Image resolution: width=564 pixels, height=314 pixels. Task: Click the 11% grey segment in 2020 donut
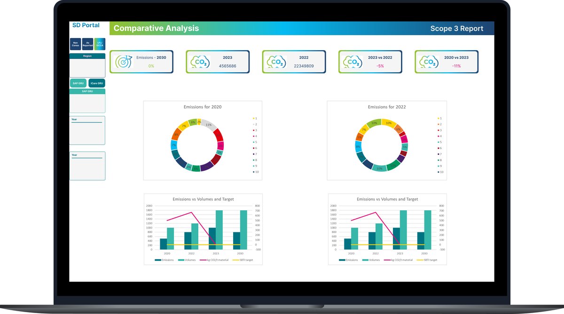210,125
